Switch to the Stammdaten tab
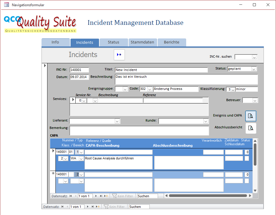Image resolution: width=276 pixels, height=215 pixels. 142,42
